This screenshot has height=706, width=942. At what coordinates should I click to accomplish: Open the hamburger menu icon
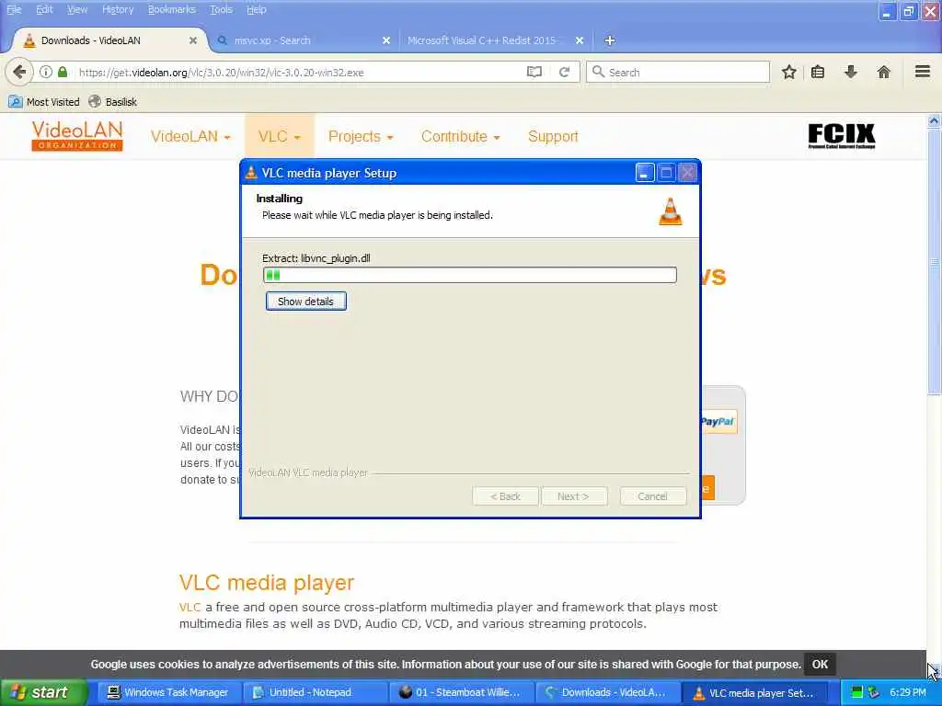(x=923, y=72)
